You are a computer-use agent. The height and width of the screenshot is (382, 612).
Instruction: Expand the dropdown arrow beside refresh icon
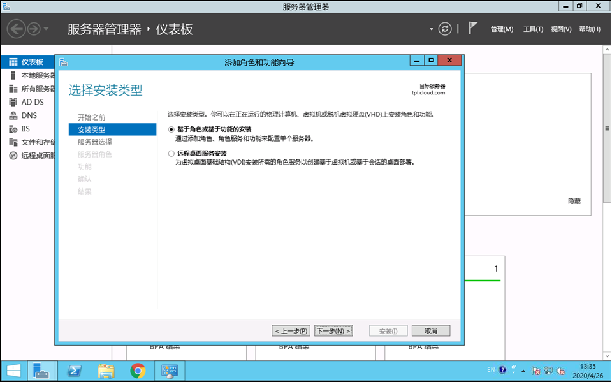point(432,29)
